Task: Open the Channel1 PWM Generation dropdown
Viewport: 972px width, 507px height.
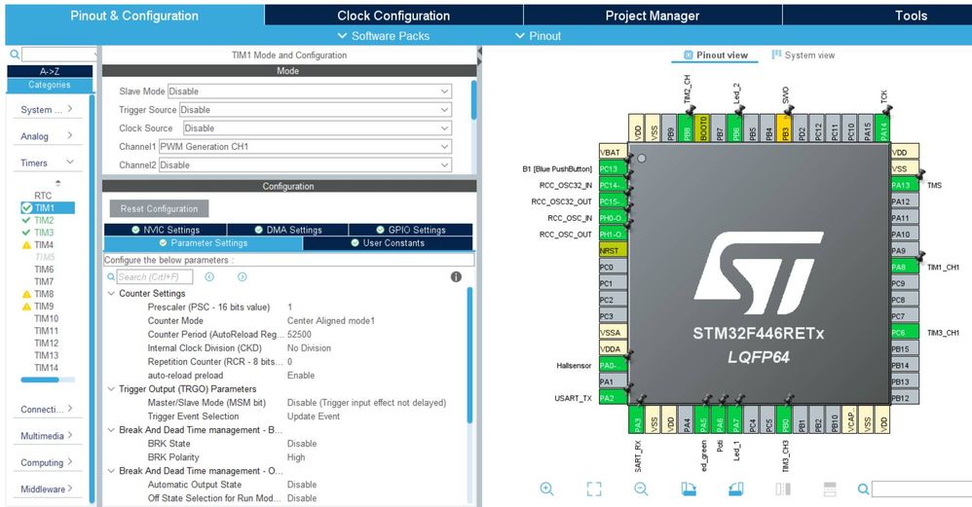Action: pyautogui.click(x=305, y=147)
